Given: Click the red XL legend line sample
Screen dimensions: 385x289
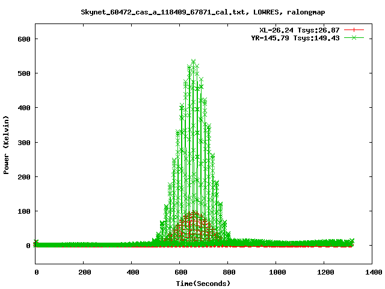Looking at the screenshot, I should coord(354,30).
